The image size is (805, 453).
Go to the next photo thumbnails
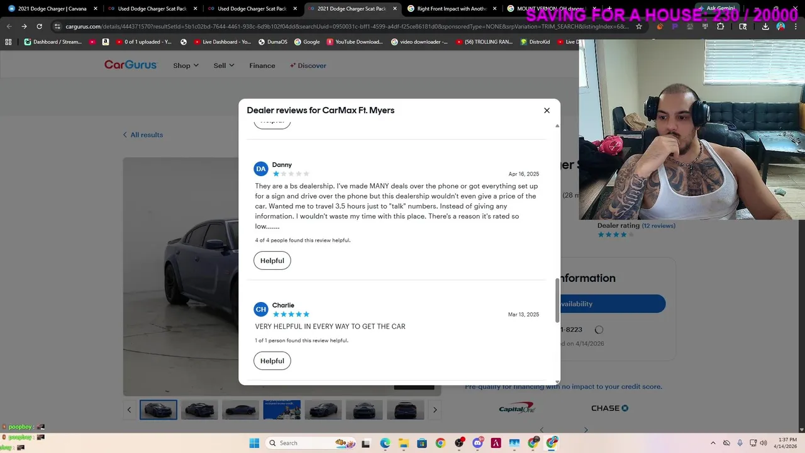pos(435,410)
